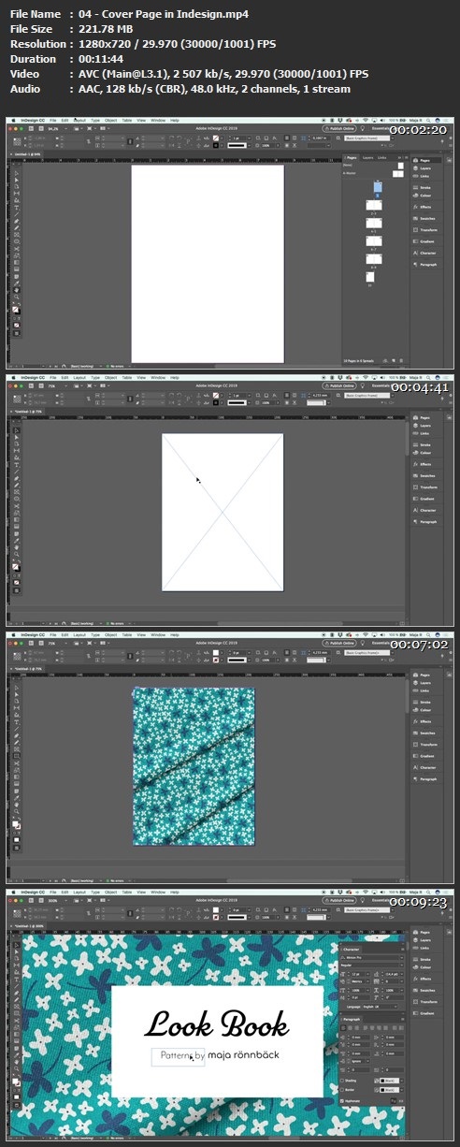Click the fill and stroke swatch in the 00:02:20 toolbar
The image size is (460, 1147).
tap(17, 309)
